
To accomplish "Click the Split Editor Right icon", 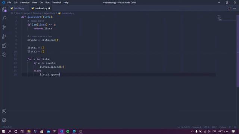I will (229, 8).
